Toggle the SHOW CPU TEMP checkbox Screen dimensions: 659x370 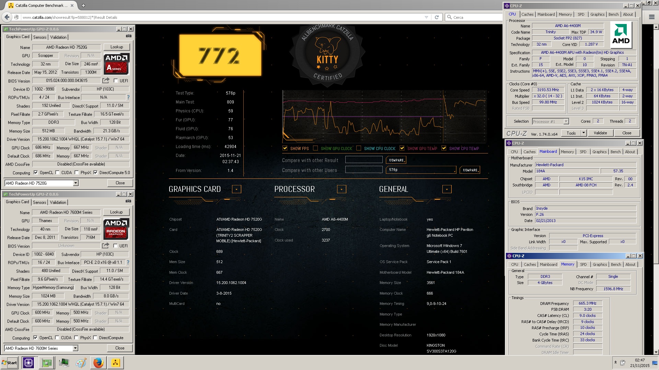point(444,148)
